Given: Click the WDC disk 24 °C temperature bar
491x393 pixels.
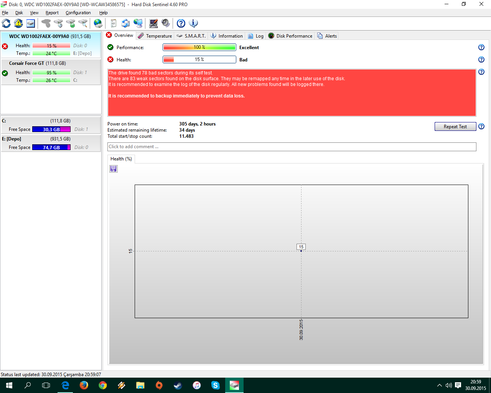Looking at the screenshot, I should (x=51, y=53).
